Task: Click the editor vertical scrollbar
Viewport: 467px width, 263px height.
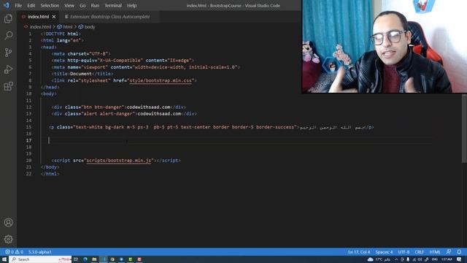Action: pyautogui.click(x=464, y=129)
